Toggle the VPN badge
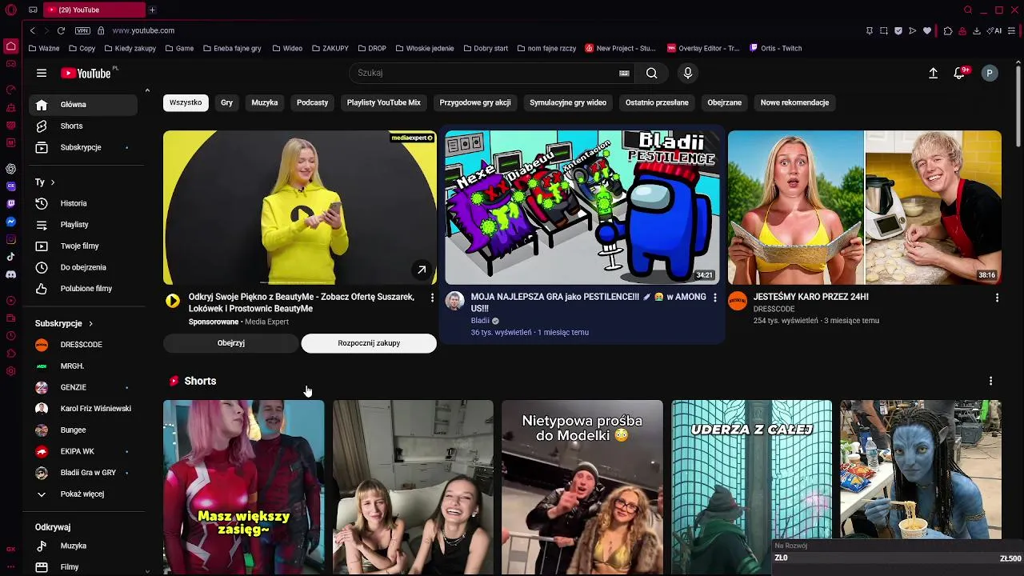The width and height of the screenshot is (1024, 576). click(82, 30)
